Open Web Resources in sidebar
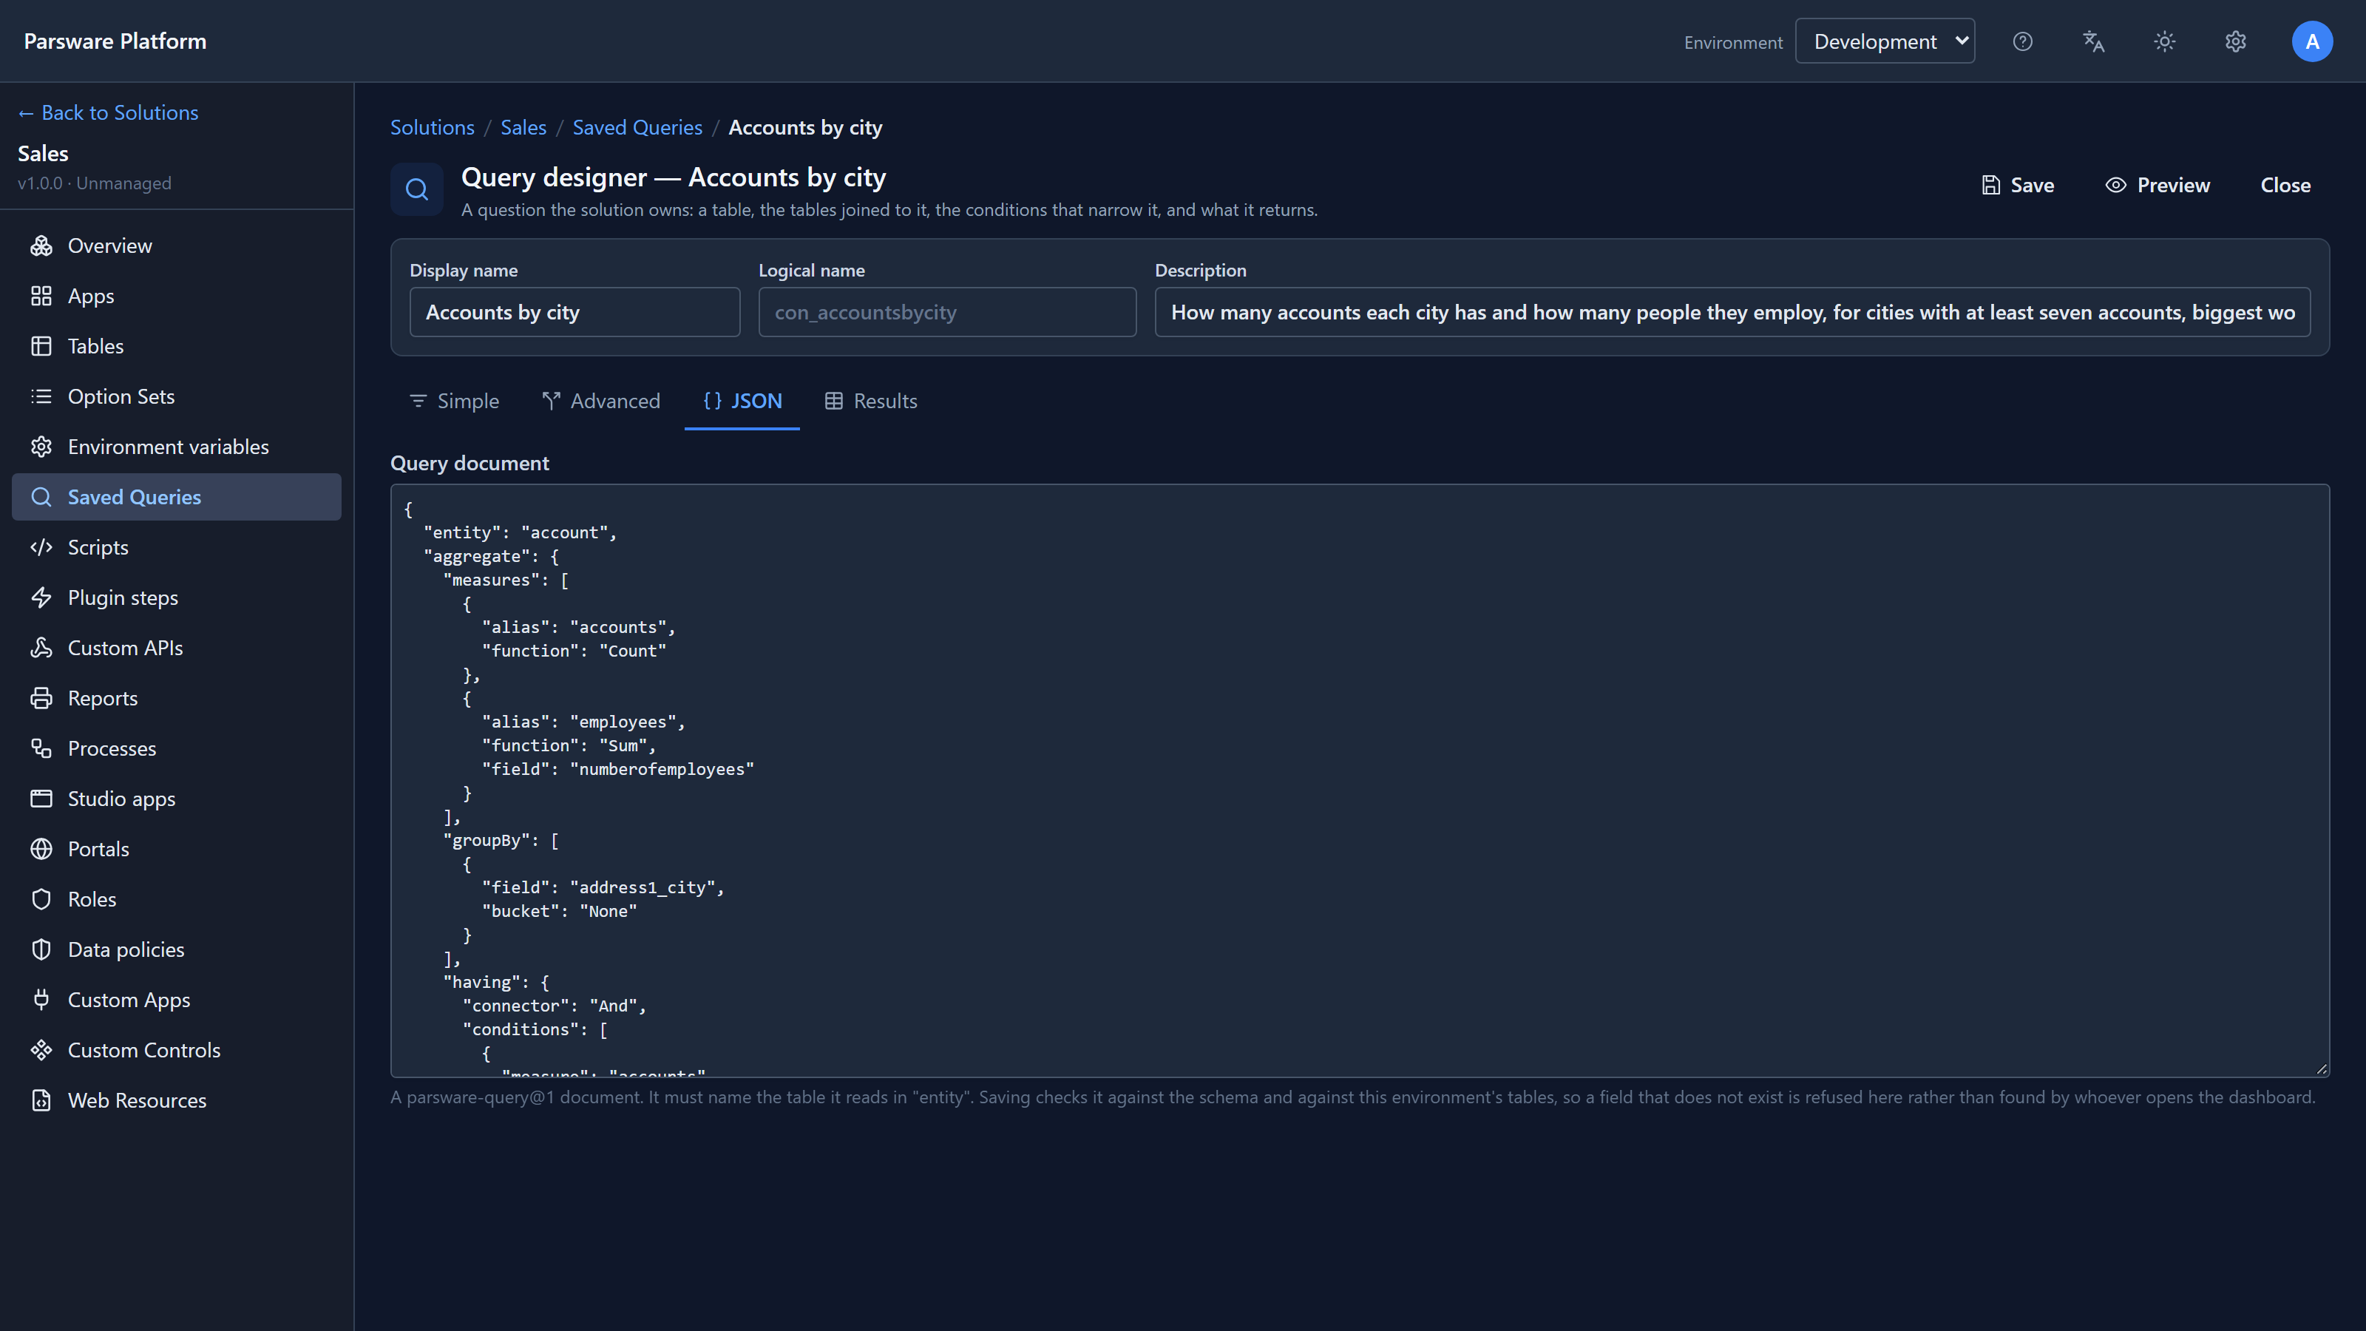This screenshot has height=1331, width=2366. (177, 1100)
